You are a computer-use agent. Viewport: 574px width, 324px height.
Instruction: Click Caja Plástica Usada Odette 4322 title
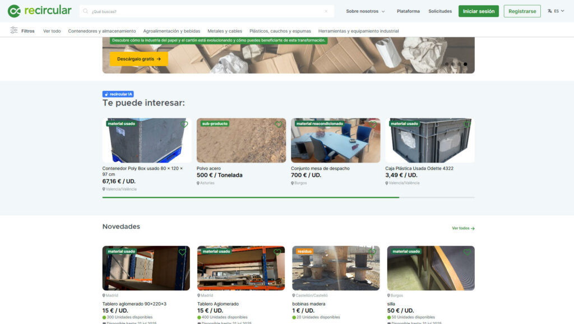point(419,168)
